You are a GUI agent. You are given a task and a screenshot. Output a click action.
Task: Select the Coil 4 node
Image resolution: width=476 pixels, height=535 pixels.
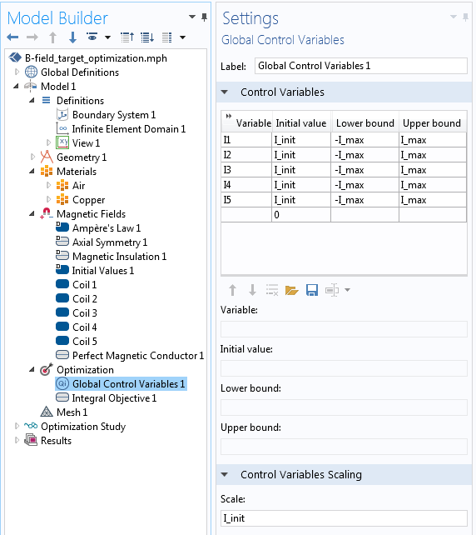[85, 327]
